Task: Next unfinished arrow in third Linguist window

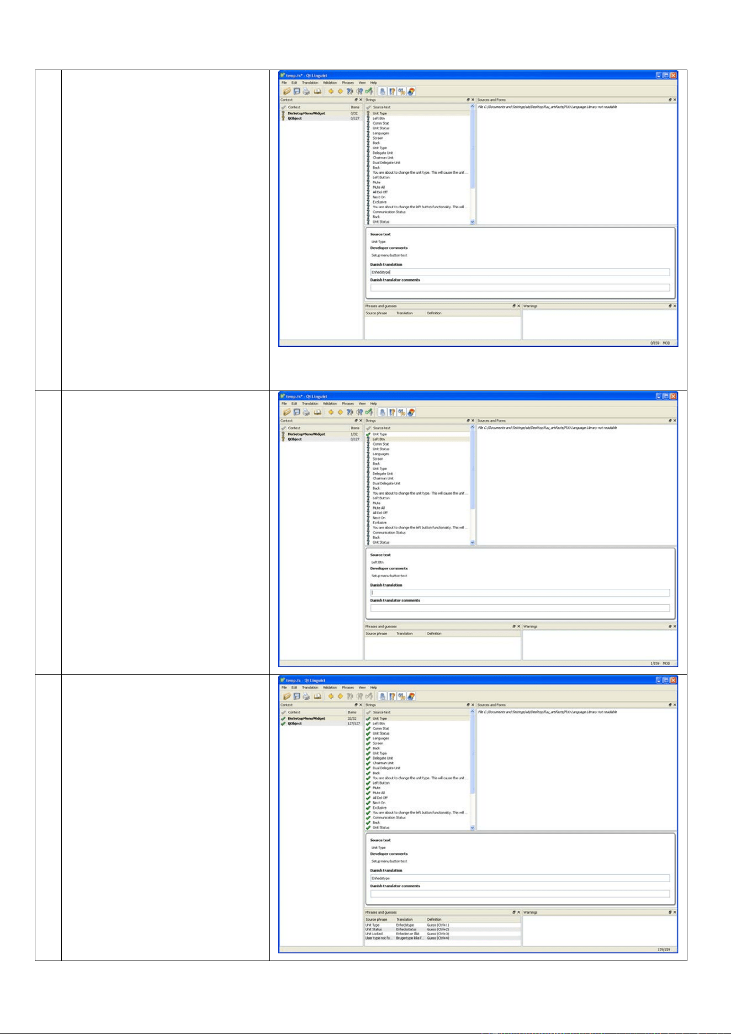Action: pyautogui.click(x=340, y=697)
